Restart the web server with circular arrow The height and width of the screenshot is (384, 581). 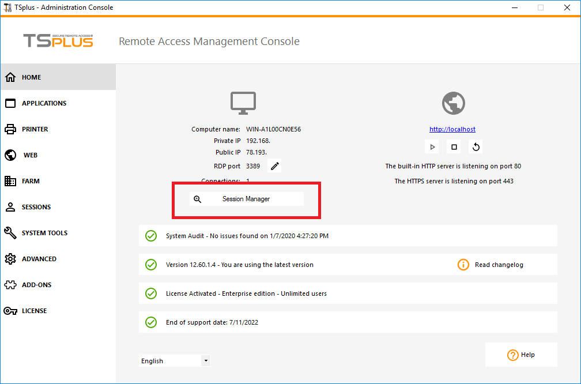pyautogui.click(x=476, y=147)
